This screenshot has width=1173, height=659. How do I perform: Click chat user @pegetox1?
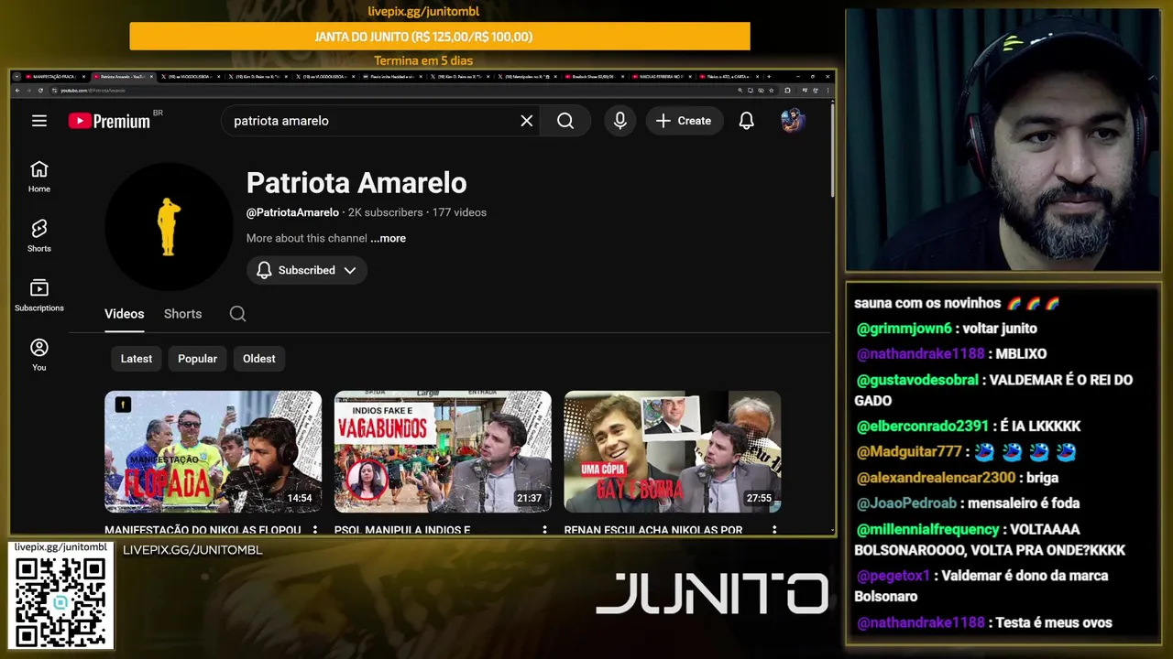(x=893, y=576)
